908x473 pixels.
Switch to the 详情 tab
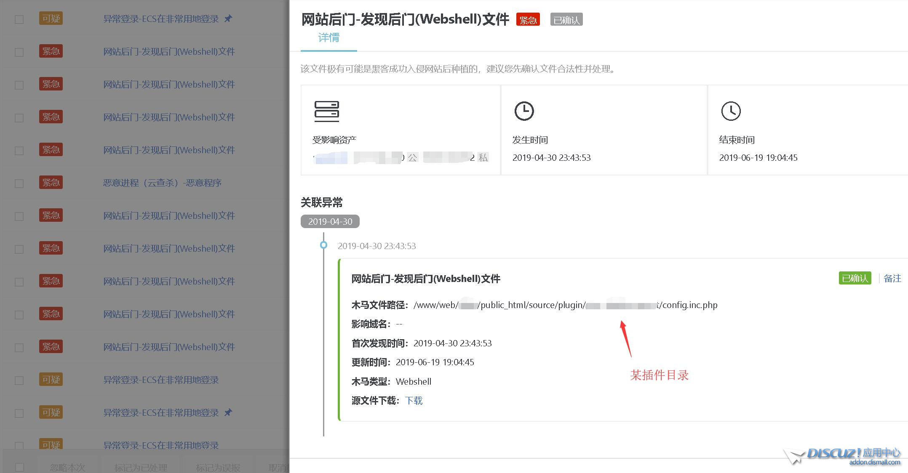pos(328,38)
